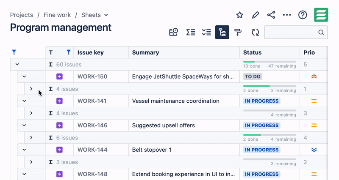The image size is (339, 180).
Task: Open the paint roller formatting tool
Action: click(238, 32)
